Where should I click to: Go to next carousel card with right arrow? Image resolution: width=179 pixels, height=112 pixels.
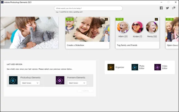177,37
